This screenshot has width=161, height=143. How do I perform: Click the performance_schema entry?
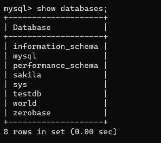click(x=56, y=66)
